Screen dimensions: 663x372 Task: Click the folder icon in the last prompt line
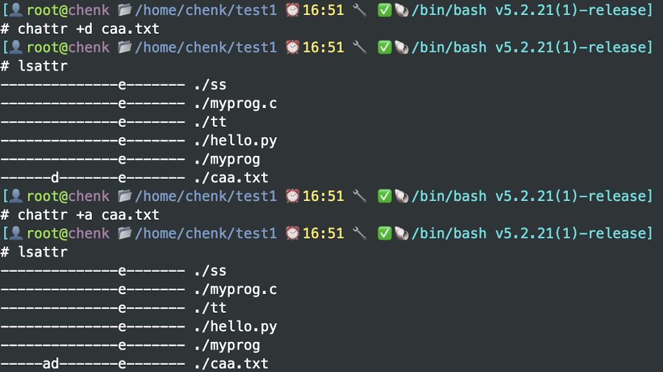125,233
